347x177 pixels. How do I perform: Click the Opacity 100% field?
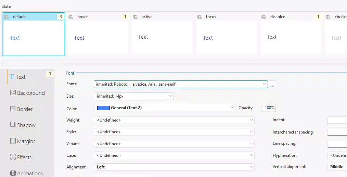(269, 108)
